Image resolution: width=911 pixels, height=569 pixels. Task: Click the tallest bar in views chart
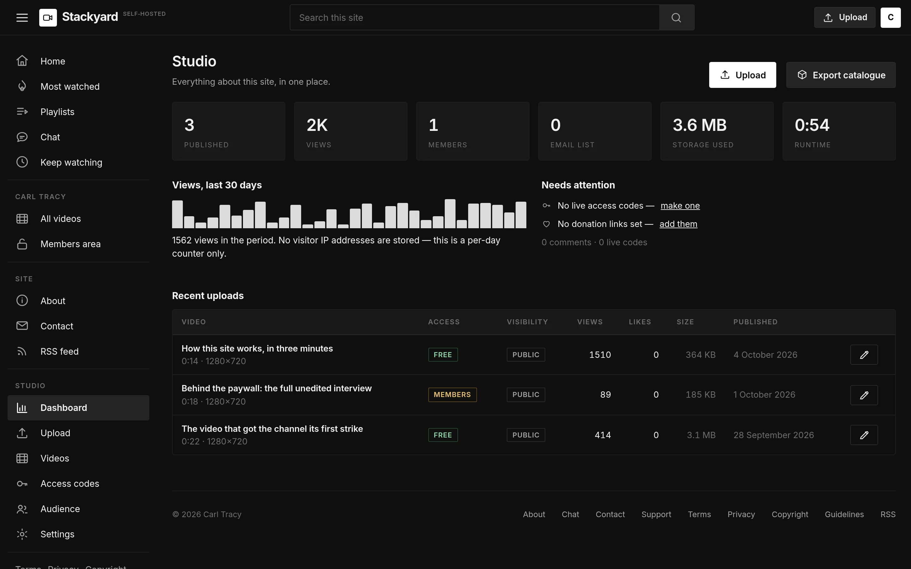tap(450, 214)
